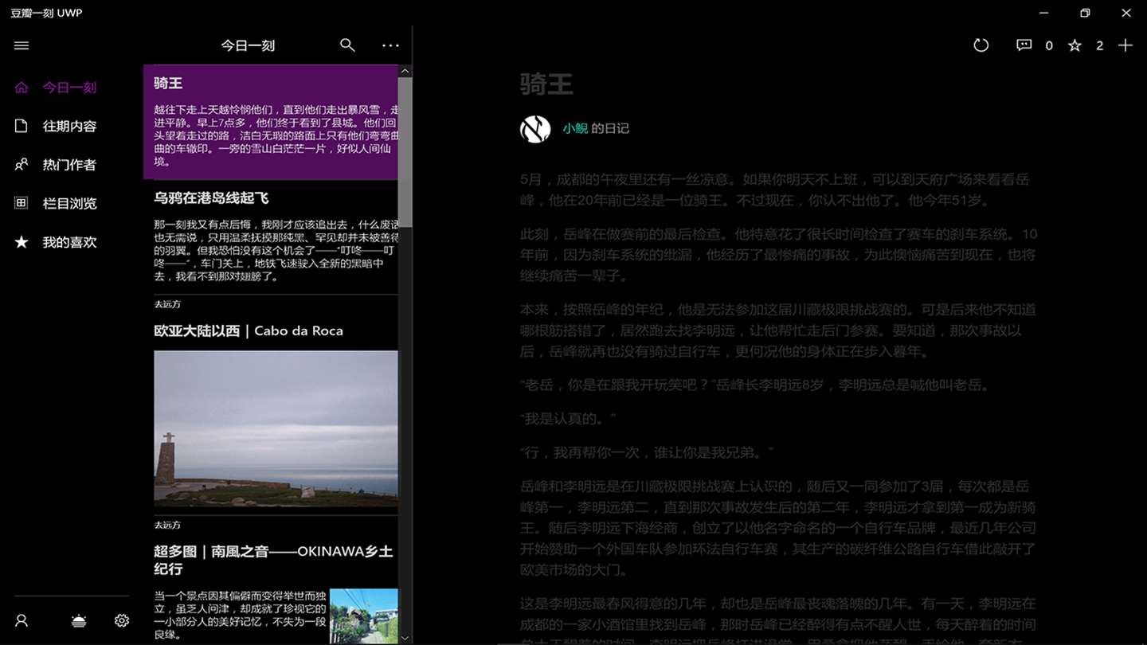This screenshot has width=1147, height=645.
Task: Click the 栏目浏览 grid icon
Action: [x=22, y=203]
